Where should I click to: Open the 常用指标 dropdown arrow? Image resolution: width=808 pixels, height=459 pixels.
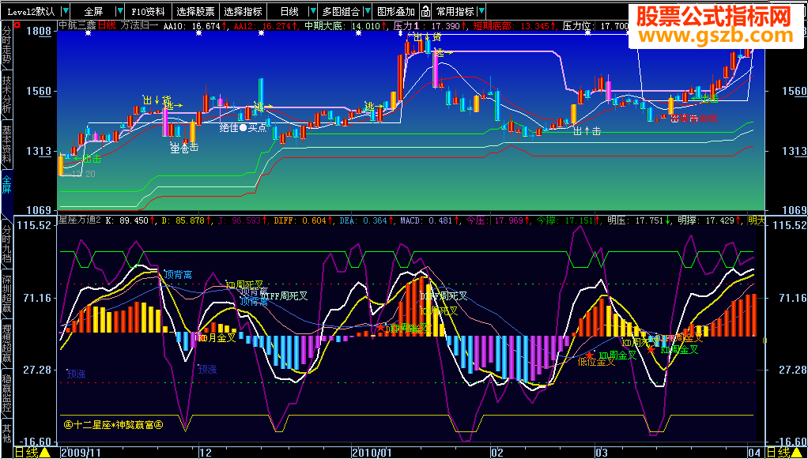(x=481, y=11)
